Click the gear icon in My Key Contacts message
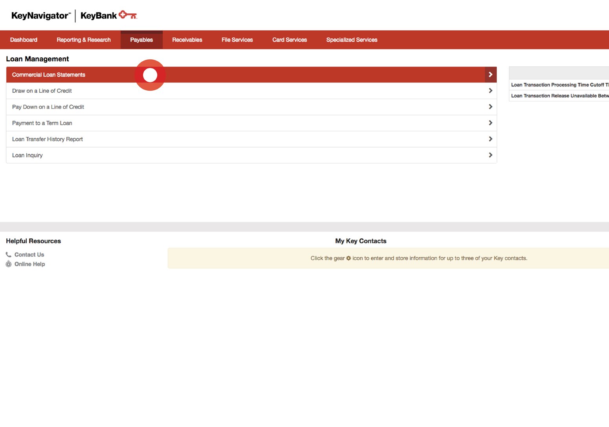609x427 pixels. click(x=349, y=258)
